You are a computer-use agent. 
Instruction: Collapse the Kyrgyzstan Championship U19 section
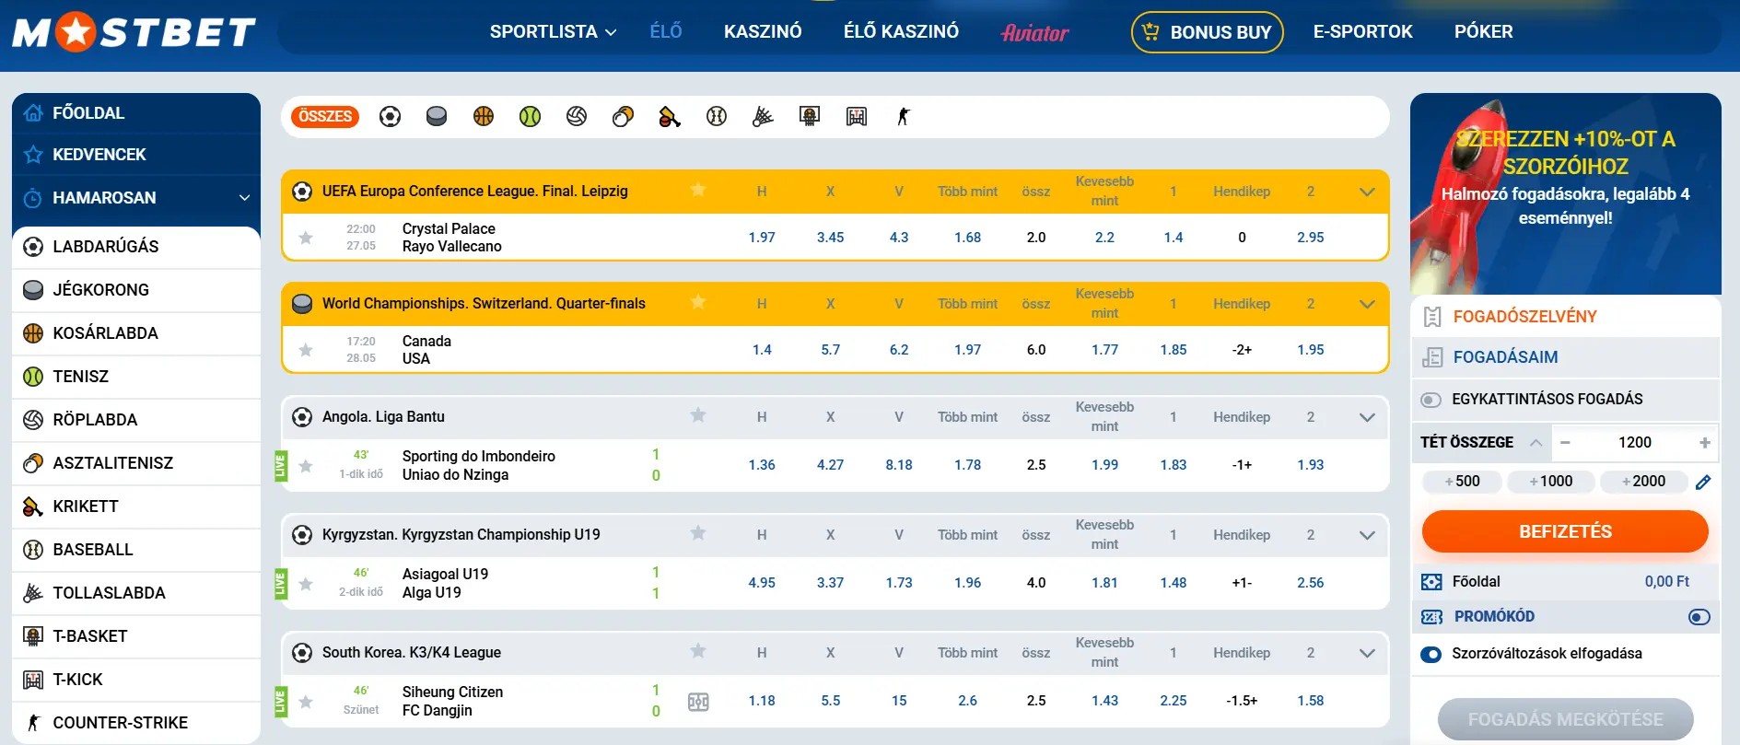click(1367, 535)
